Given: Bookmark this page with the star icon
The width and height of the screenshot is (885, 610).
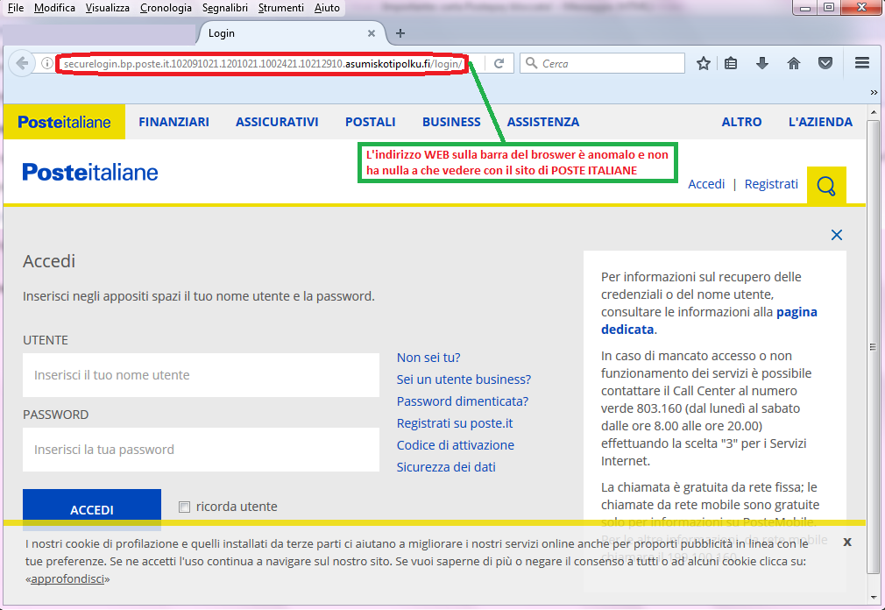Looking at the screenshot, I should tap(704, 63).
